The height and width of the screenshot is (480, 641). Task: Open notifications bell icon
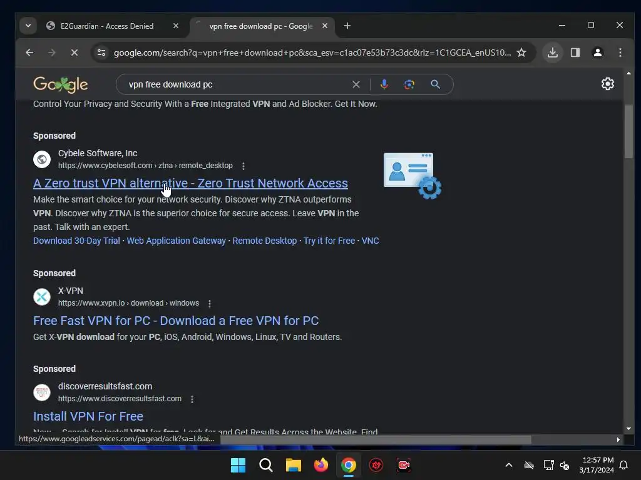624,465
